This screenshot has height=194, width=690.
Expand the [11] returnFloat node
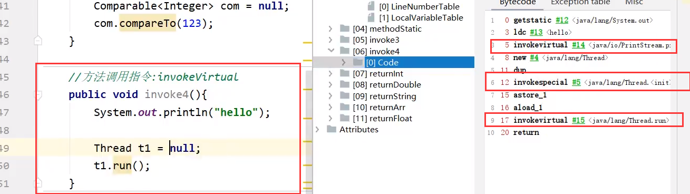coord(331,119)
